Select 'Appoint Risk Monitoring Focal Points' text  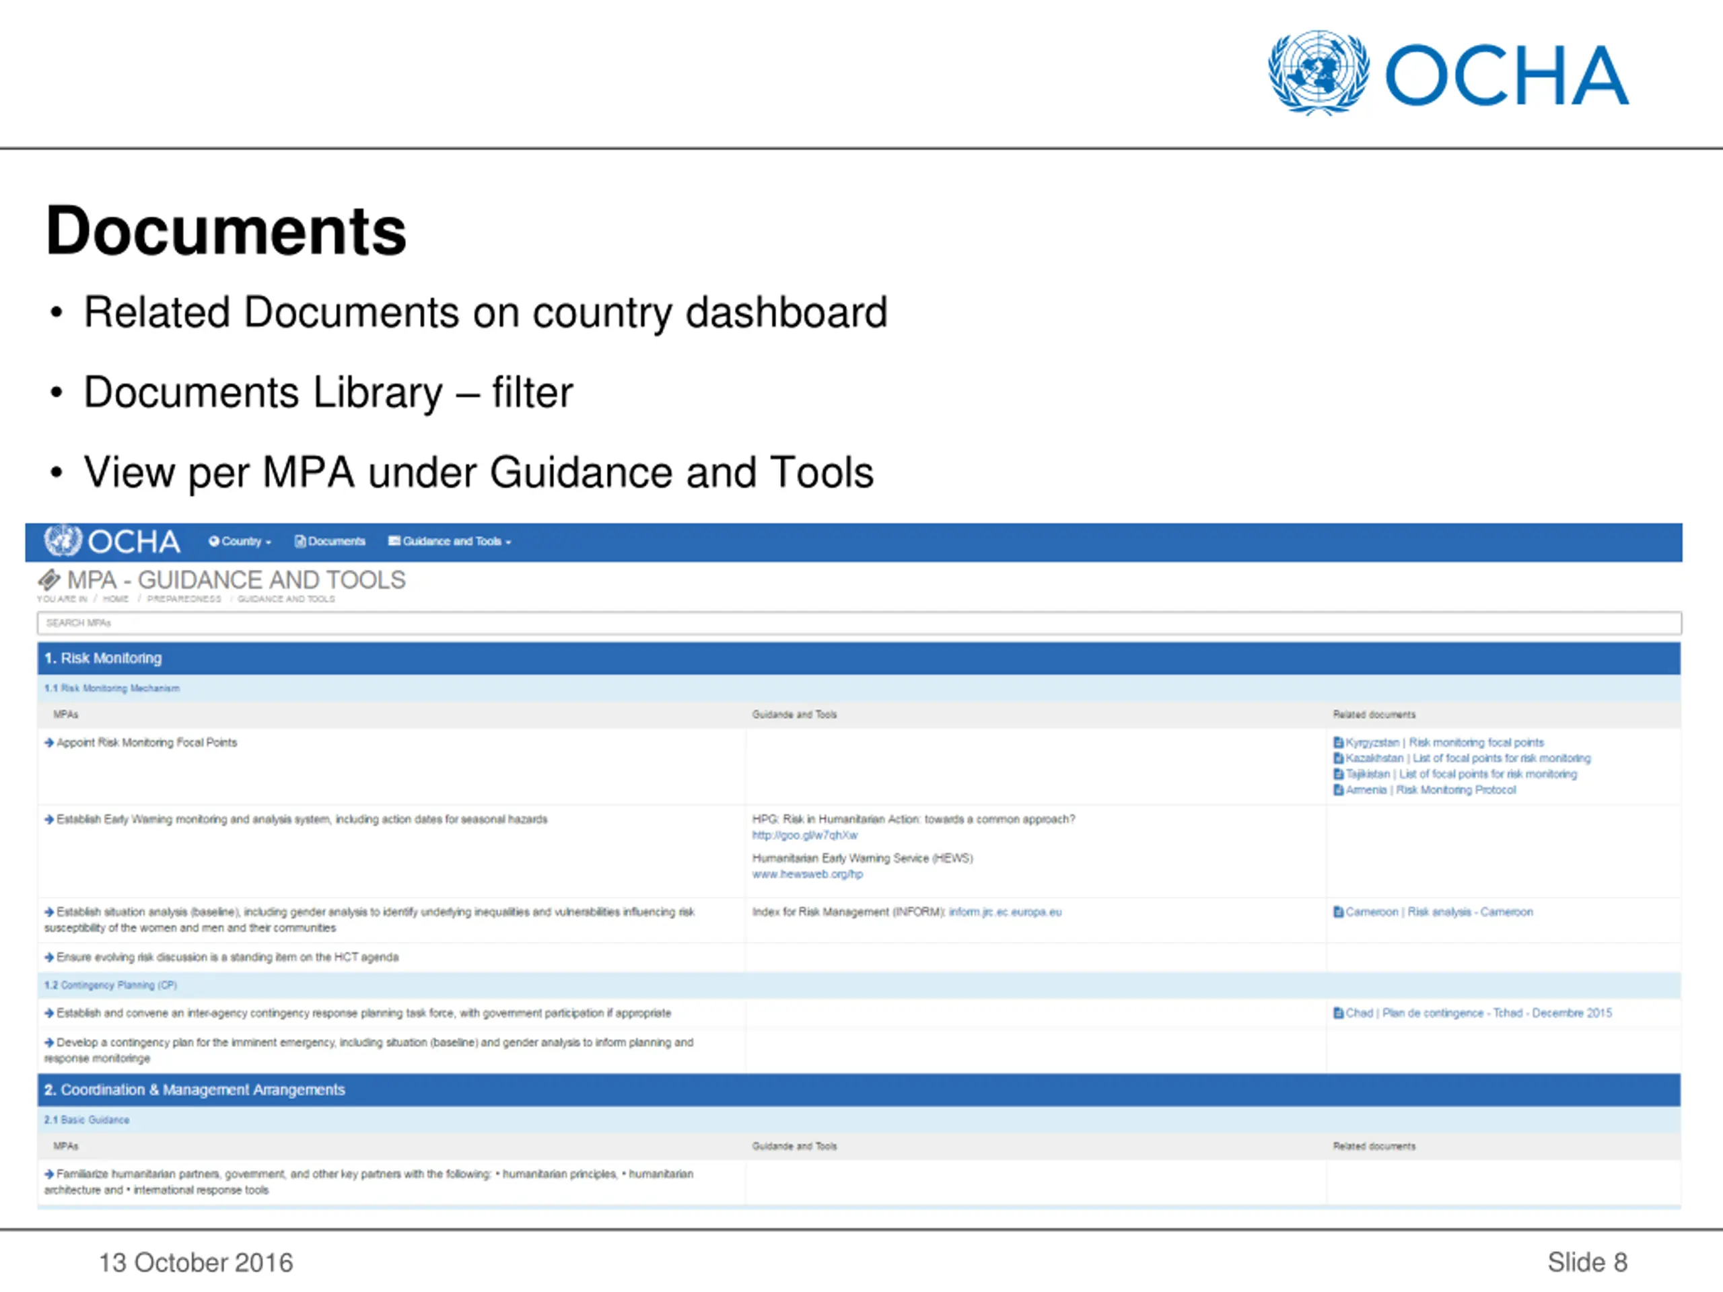tap(147, 743)
